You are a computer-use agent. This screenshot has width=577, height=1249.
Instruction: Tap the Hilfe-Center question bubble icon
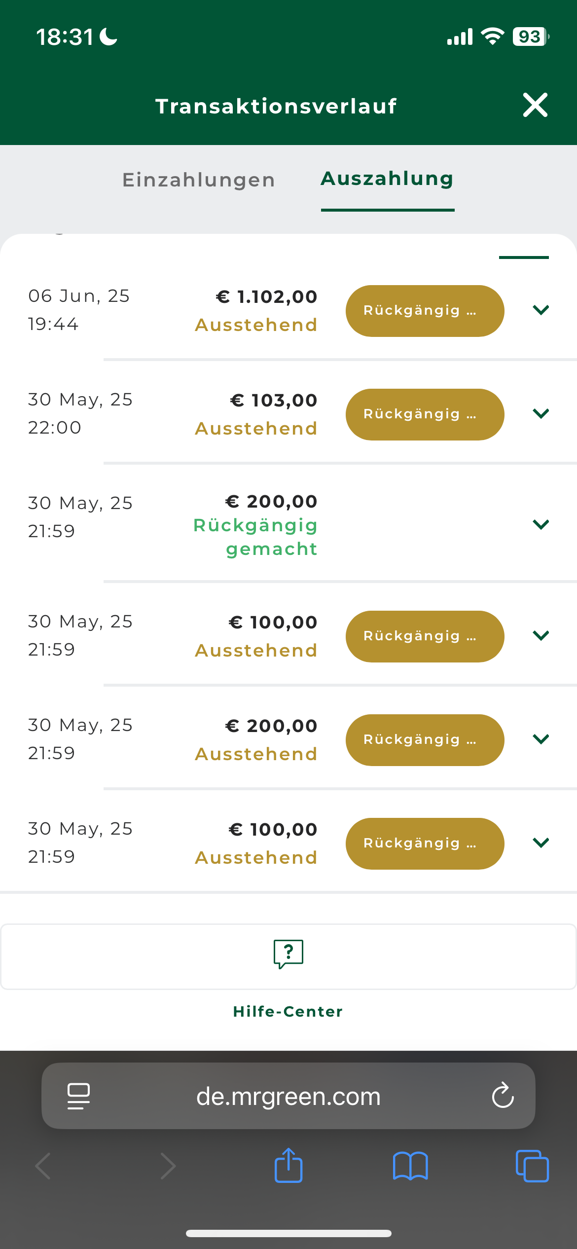click(288, 954)
